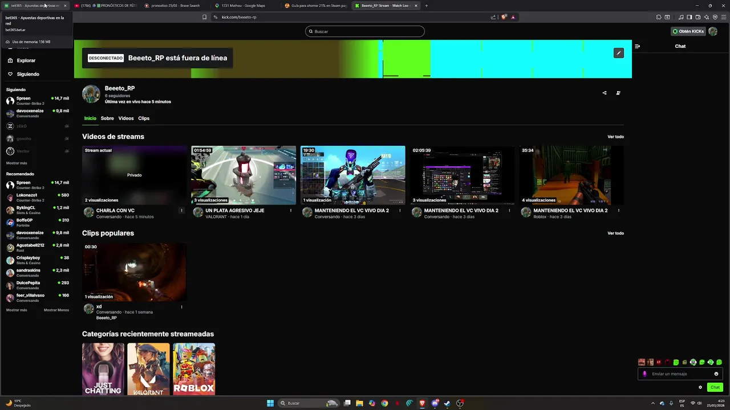Open recommended channel Agustabell212
Viewport: 730px width, 410px height.
[x=37, y=248]
